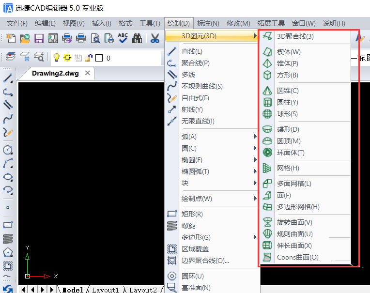
Task: Select the Rectangle tool in left toolbar
Action: (x=8, y=225)
